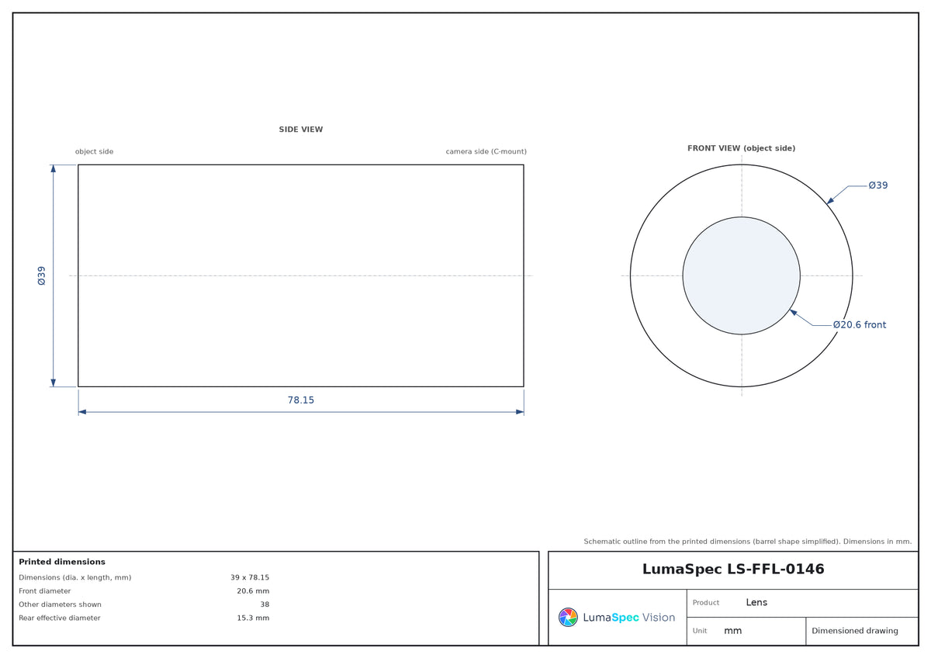
Task: Select the 78.15 length dimension
Action: coord(301,400)
